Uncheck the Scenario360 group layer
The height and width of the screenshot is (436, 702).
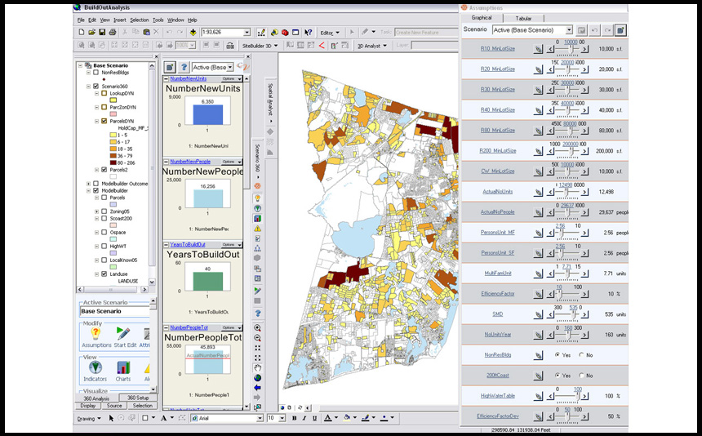click(x=96, y=86)
